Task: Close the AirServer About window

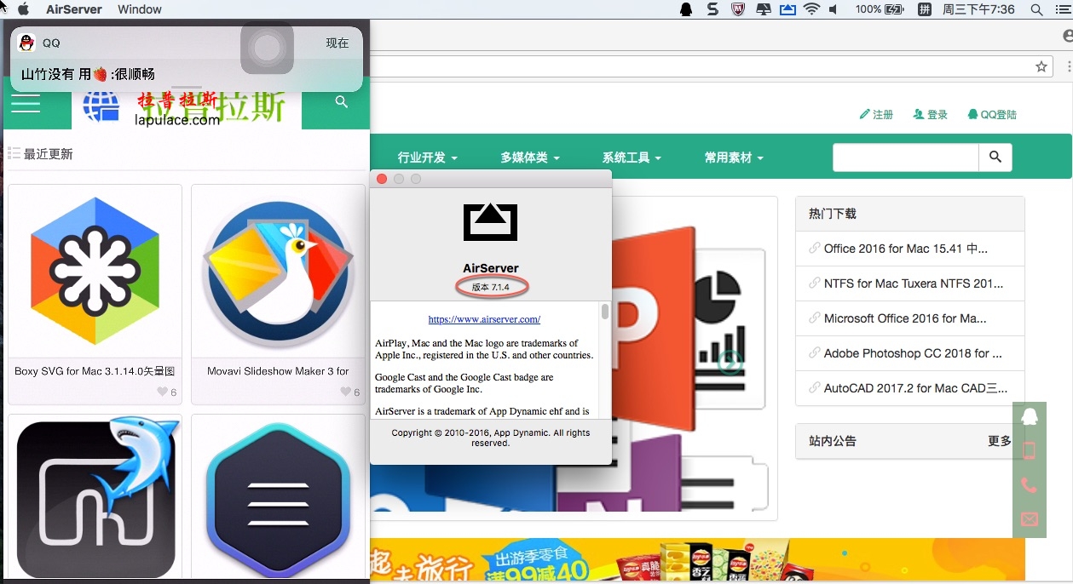Action: [382, 179]
